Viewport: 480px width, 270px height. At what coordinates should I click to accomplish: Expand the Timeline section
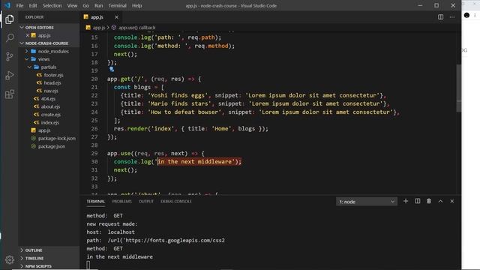(34, 258)
